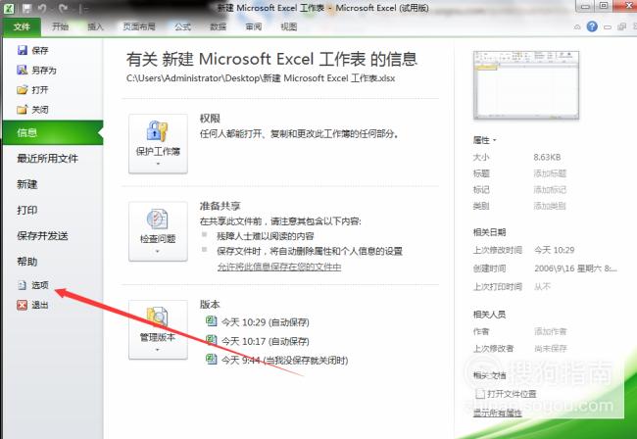Click the Redo icon in title bar

click(x=63, y=9)
